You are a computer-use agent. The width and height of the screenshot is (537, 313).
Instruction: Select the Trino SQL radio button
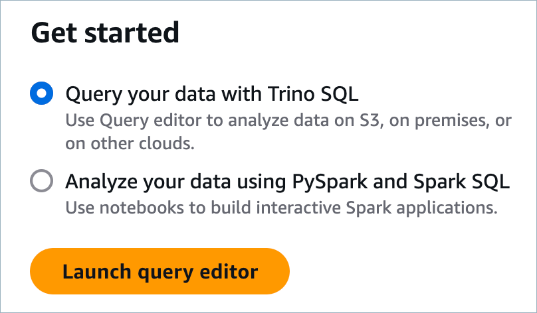point(42,94)
